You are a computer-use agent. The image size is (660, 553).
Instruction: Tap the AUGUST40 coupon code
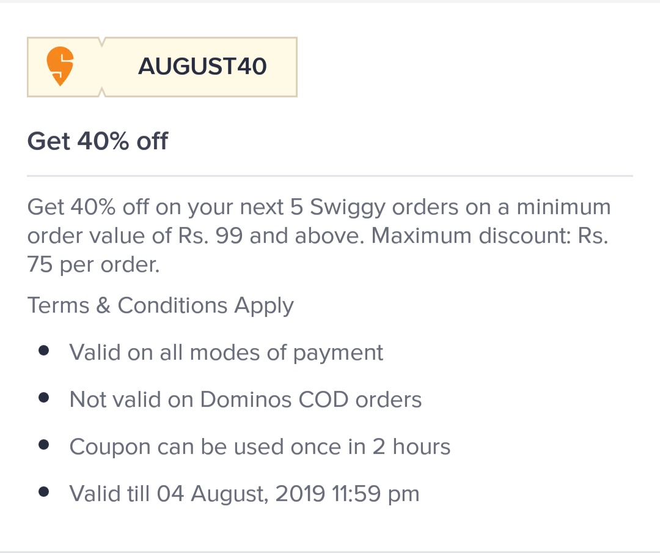click(202, 67)
